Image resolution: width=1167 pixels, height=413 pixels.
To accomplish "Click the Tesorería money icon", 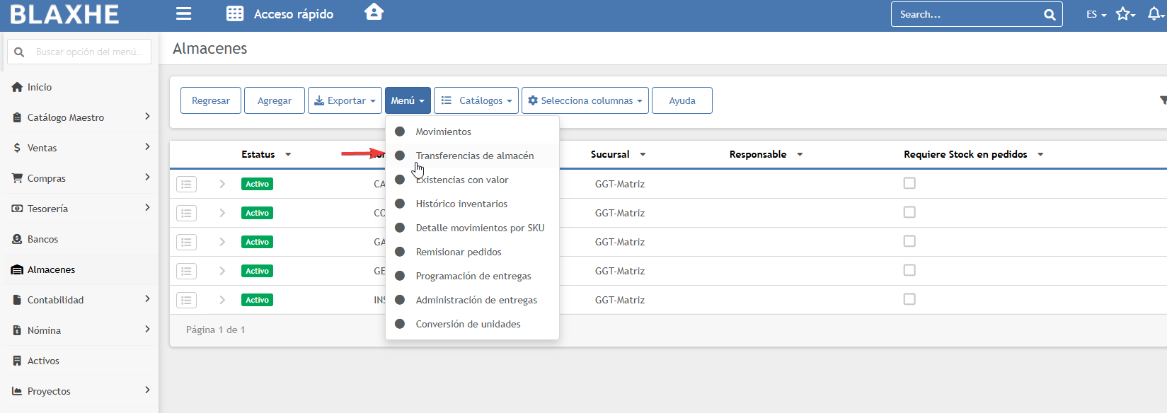I will click(x=17, y=209).
